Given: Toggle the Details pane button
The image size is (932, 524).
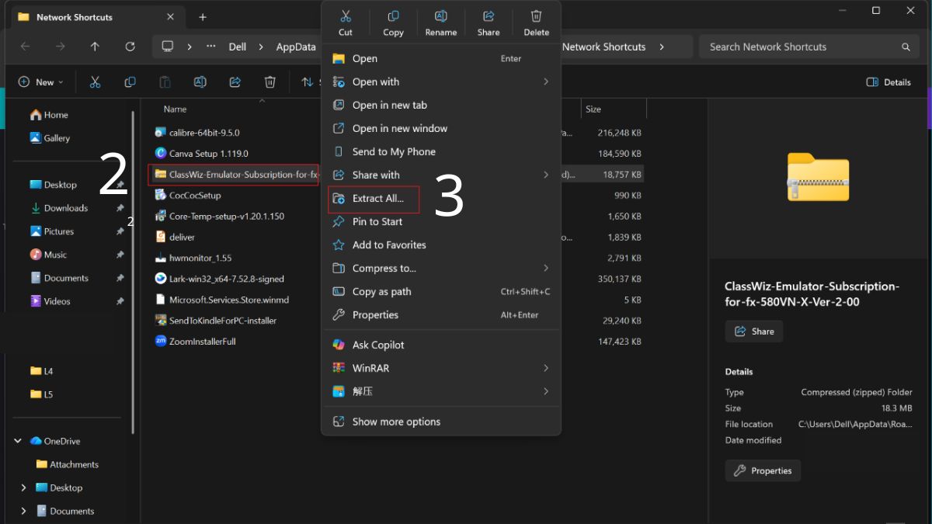Looking at the screenshot, I should (x=889, y=82).
